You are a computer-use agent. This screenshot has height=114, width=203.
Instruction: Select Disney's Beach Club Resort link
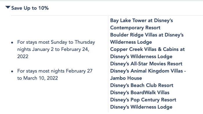[142, 85]
